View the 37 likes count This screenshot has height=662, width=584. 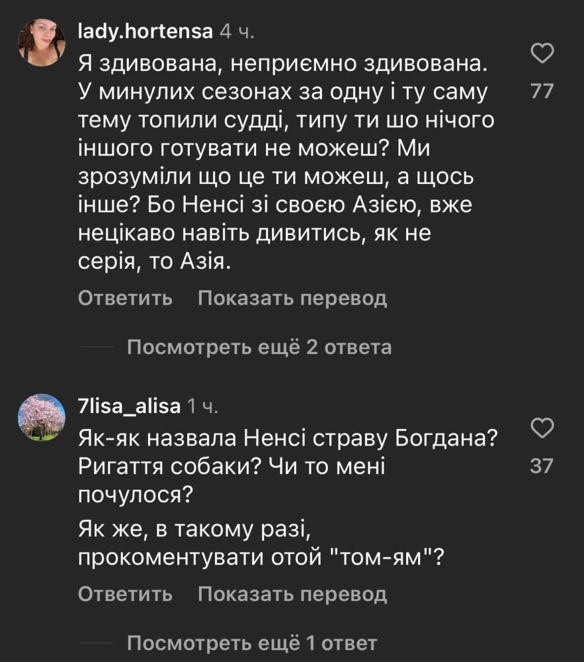[542, 467]
